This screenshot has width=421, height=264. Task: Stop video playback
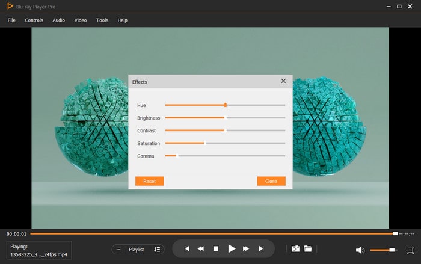pyautogui.click(x=215, y=249)
